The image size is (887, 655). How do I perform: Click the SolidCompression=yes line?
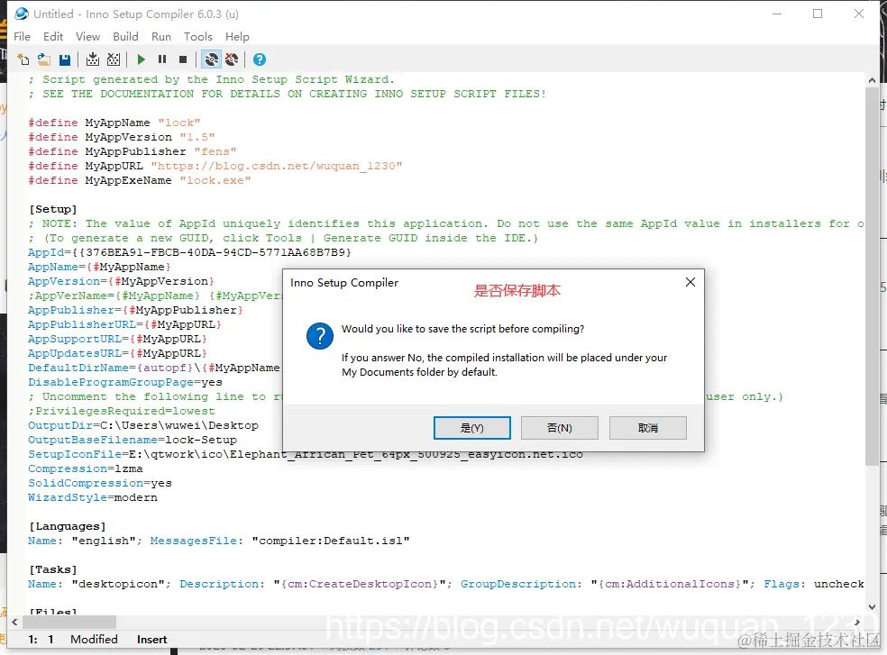point(100,483)
